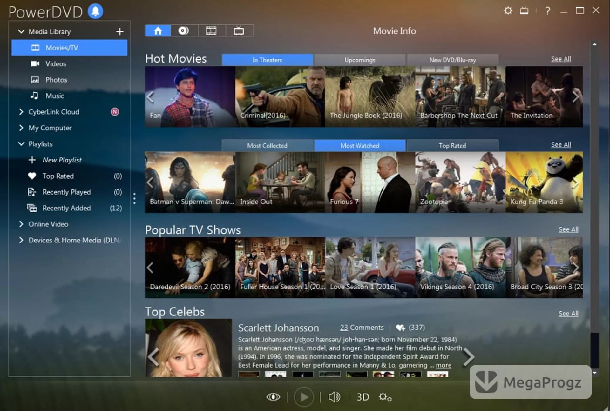Show previous Popular TV Shows with left arrow

click(x=150, y=268)
